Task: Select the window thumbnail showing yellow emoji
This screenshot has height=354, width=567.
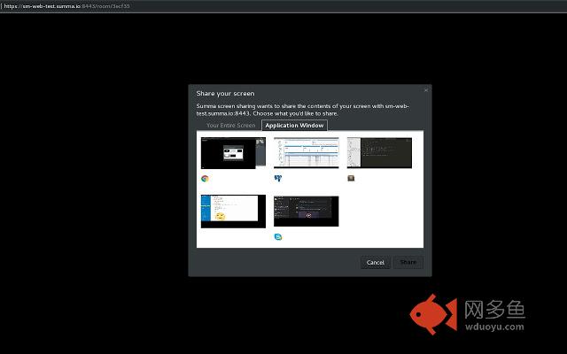Action: (233, 212)
